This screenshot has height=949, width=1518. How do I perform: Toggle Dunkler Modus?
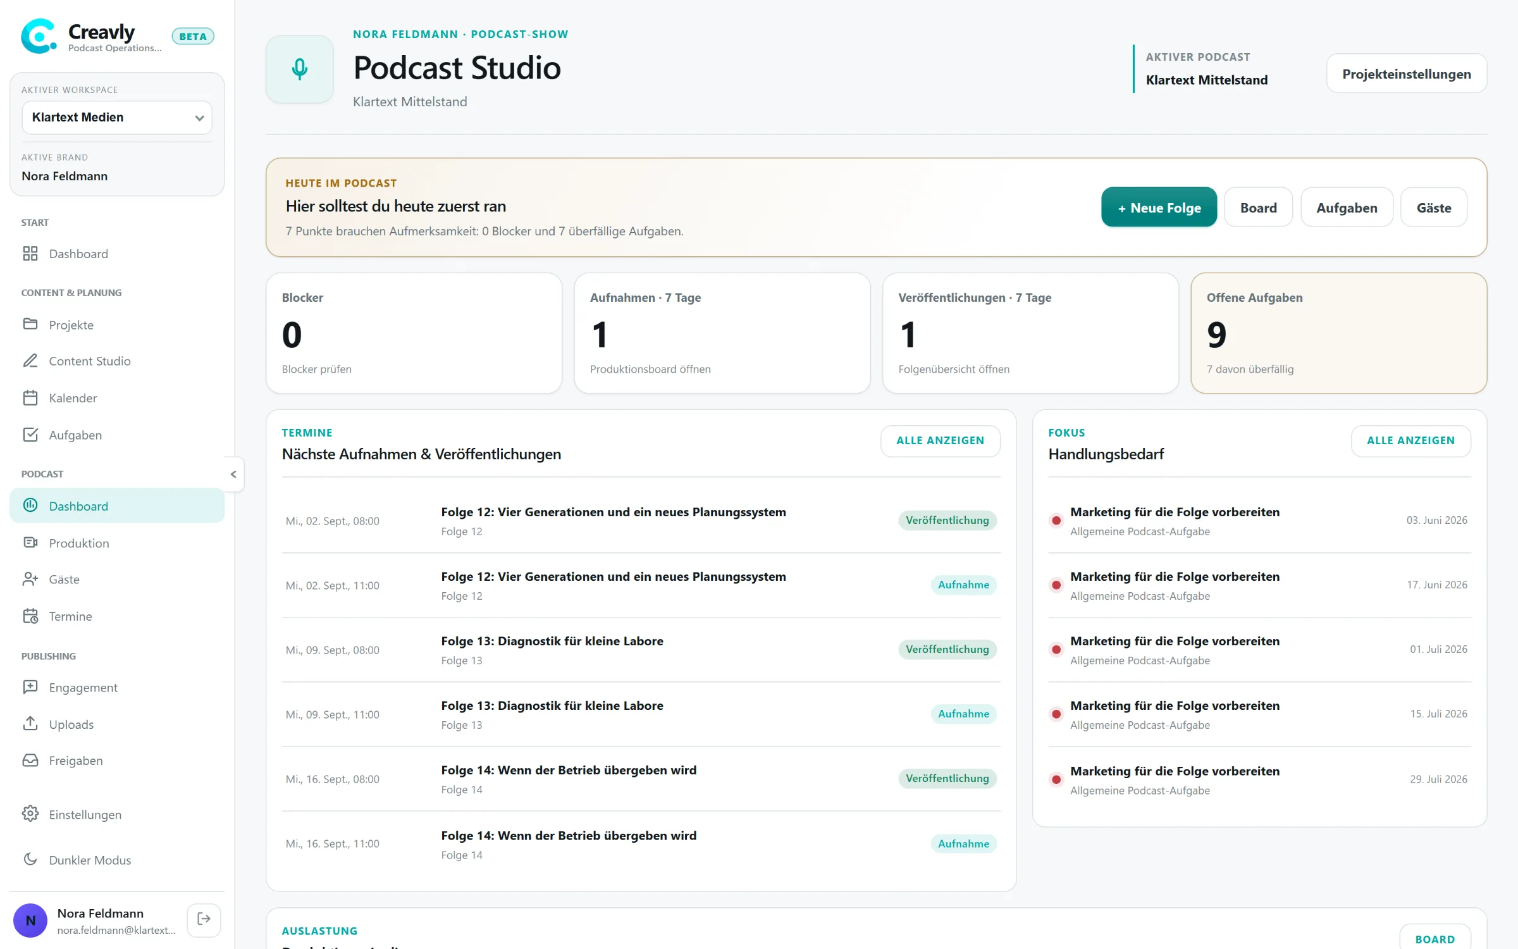(117, 860)
